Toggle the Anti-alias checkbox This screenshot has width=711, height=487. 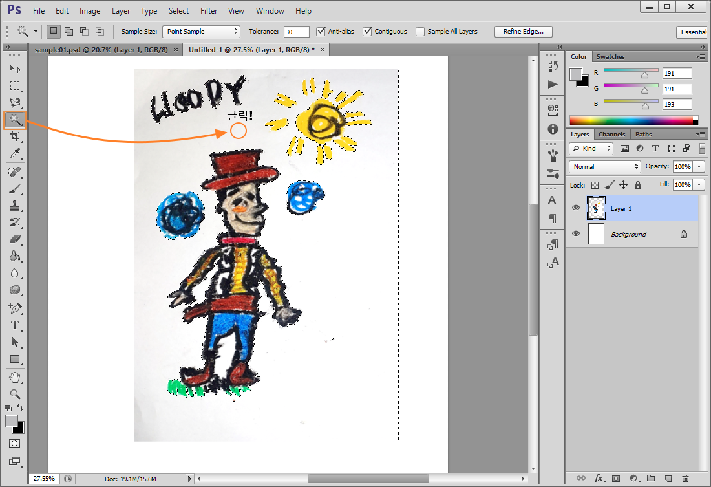pyautogui.click(x=321, y=31)
